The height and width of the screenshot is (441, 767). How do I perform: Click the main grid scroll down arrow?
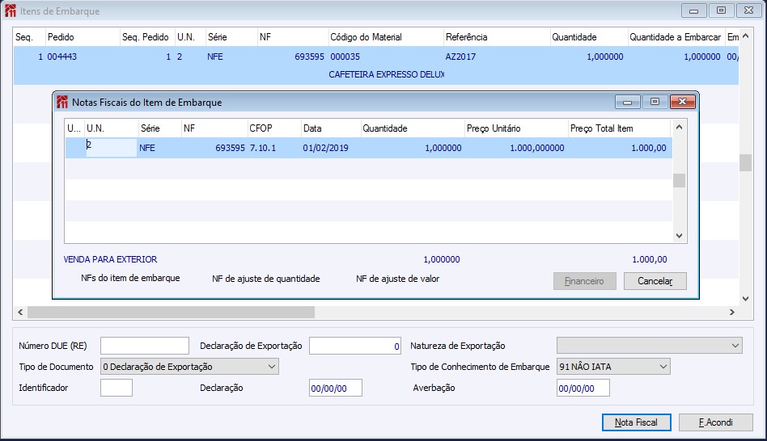[x=745, y=298]
